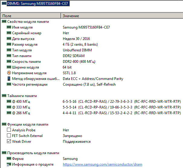Click the link icon beside Информация о продукте
The height and width of the screenshot is (168, 183).
point(9,164)
